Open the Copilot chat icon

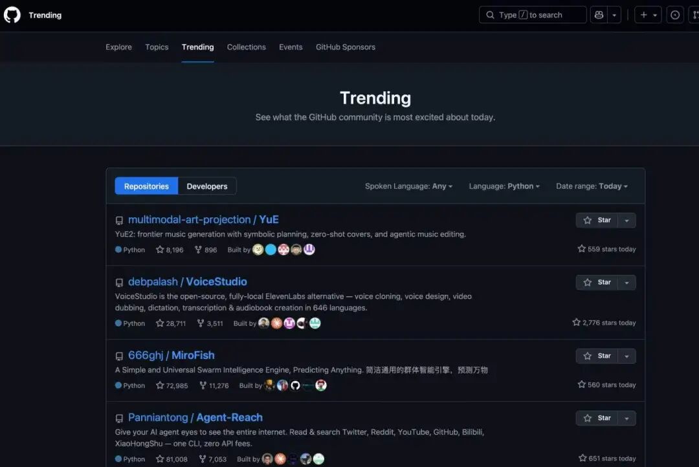[599, 15]
